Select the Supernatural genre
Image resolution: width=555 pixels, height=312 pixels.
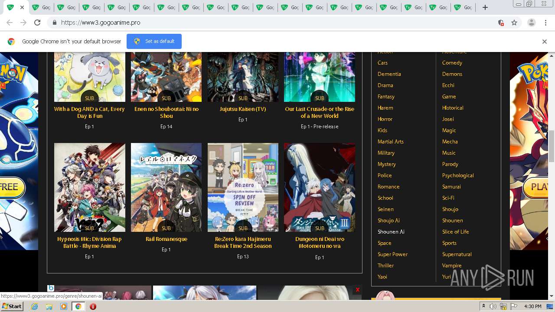tap(457, 254)
